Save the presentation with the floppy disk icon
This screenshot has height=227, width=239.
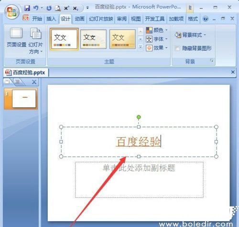(x=27, y=8)
